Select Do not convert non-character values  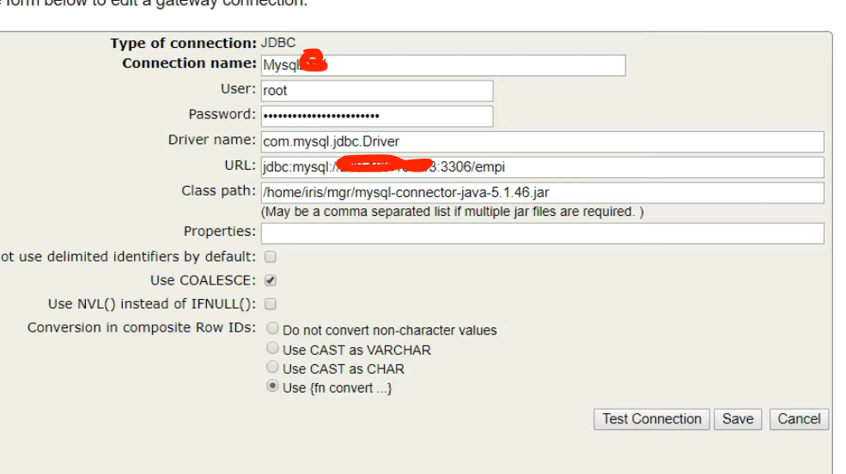273,328
